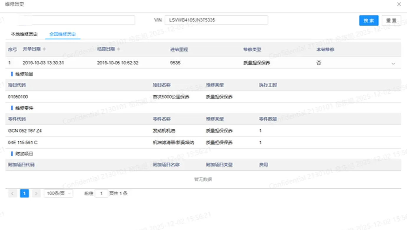407x230 pixels.
Task: Go to previous page arrow
Action: (x=12, y=193)
